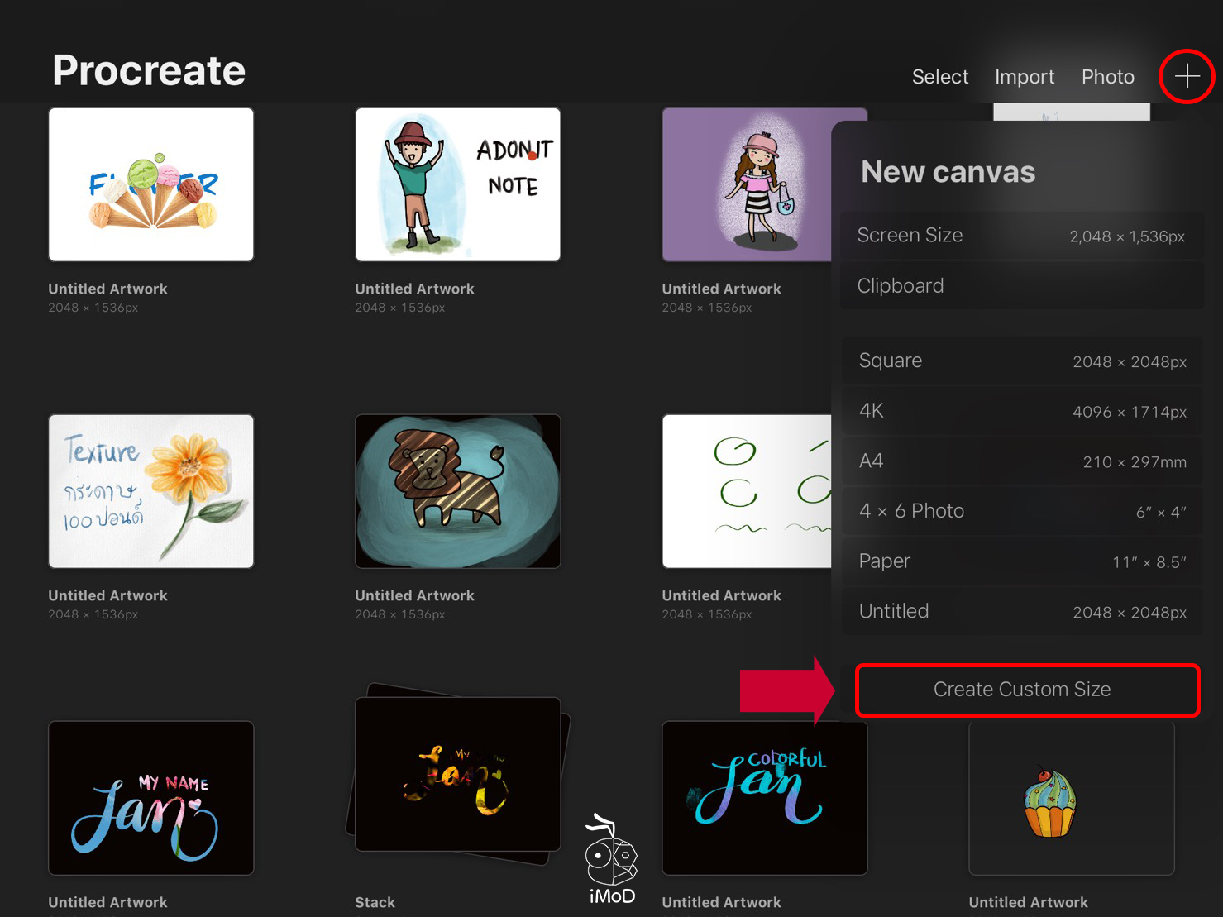Open the cupcake artwork thumbnail
This screenshot has width=1223, height=917.
[1071, 799]
